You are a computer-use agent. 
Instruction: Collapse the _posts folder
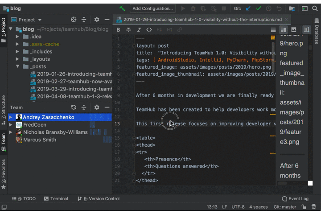[17, 66]
